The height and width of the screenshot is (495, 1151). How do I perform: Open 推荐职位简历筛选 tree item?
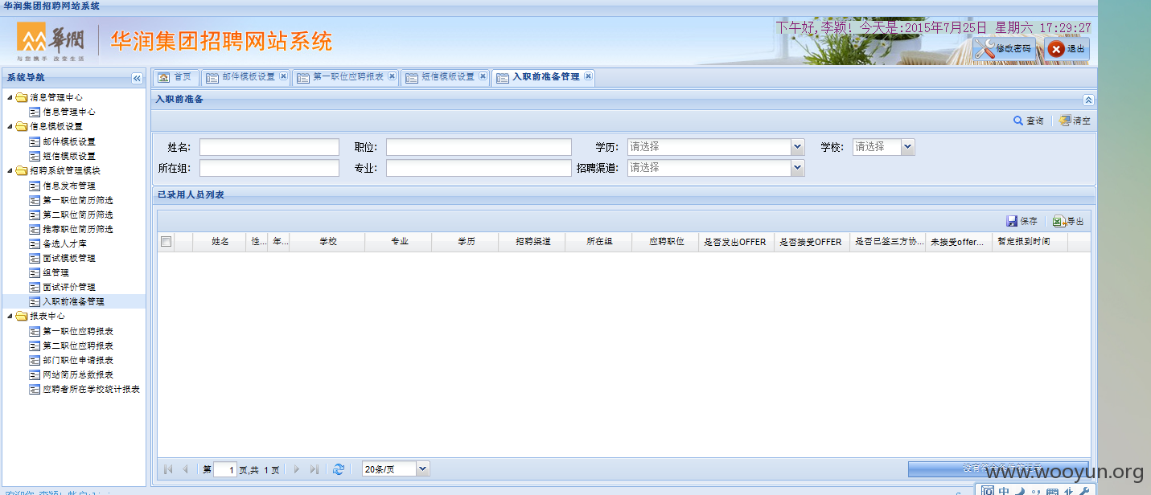pos(78,229)
